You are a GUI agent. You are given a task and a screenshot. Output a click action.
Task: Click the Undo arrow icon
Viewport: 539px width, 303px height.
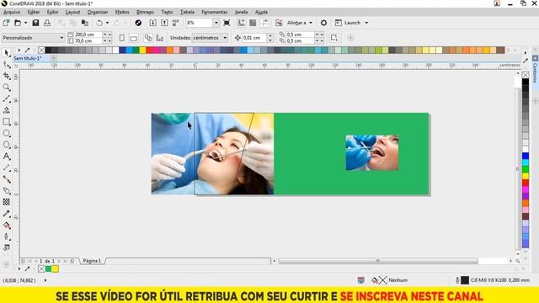(x=99, y=23)
